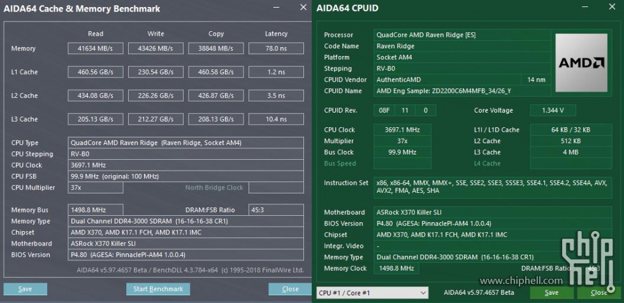Click Chipset field in benchmark window

(x=186, y=232)
